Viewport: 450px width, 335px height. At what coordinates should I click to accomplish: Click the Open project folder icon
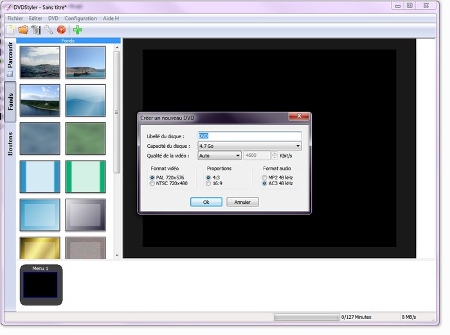coord(23,30)
